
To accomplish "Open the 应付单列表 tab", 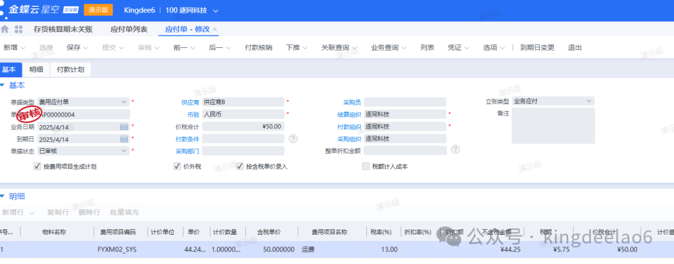I will coord(129,29).
